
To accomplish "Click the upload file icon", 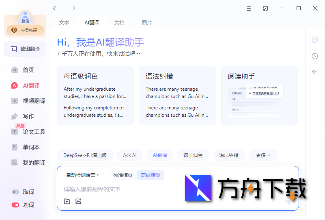I will point(67,201).
